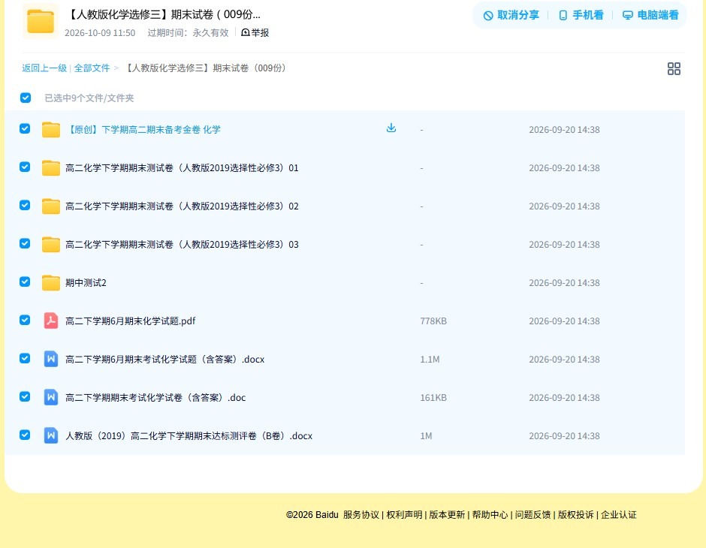
Task: Uncheck 期末考试化学试卷（含答案）.doc checkbox
Action: [25, 396]
